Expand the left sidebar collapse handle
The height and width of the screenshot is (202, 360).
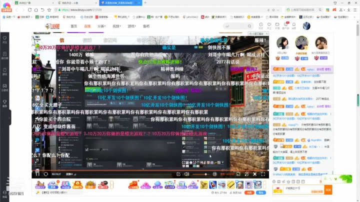point(9,118)
